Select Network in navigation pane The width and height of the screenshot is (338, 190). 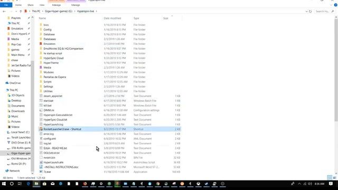(14, 171)
